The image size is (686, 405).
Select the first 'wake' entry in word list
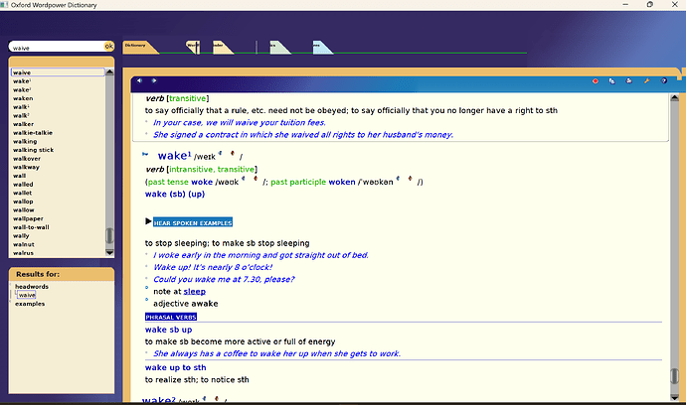22,81
